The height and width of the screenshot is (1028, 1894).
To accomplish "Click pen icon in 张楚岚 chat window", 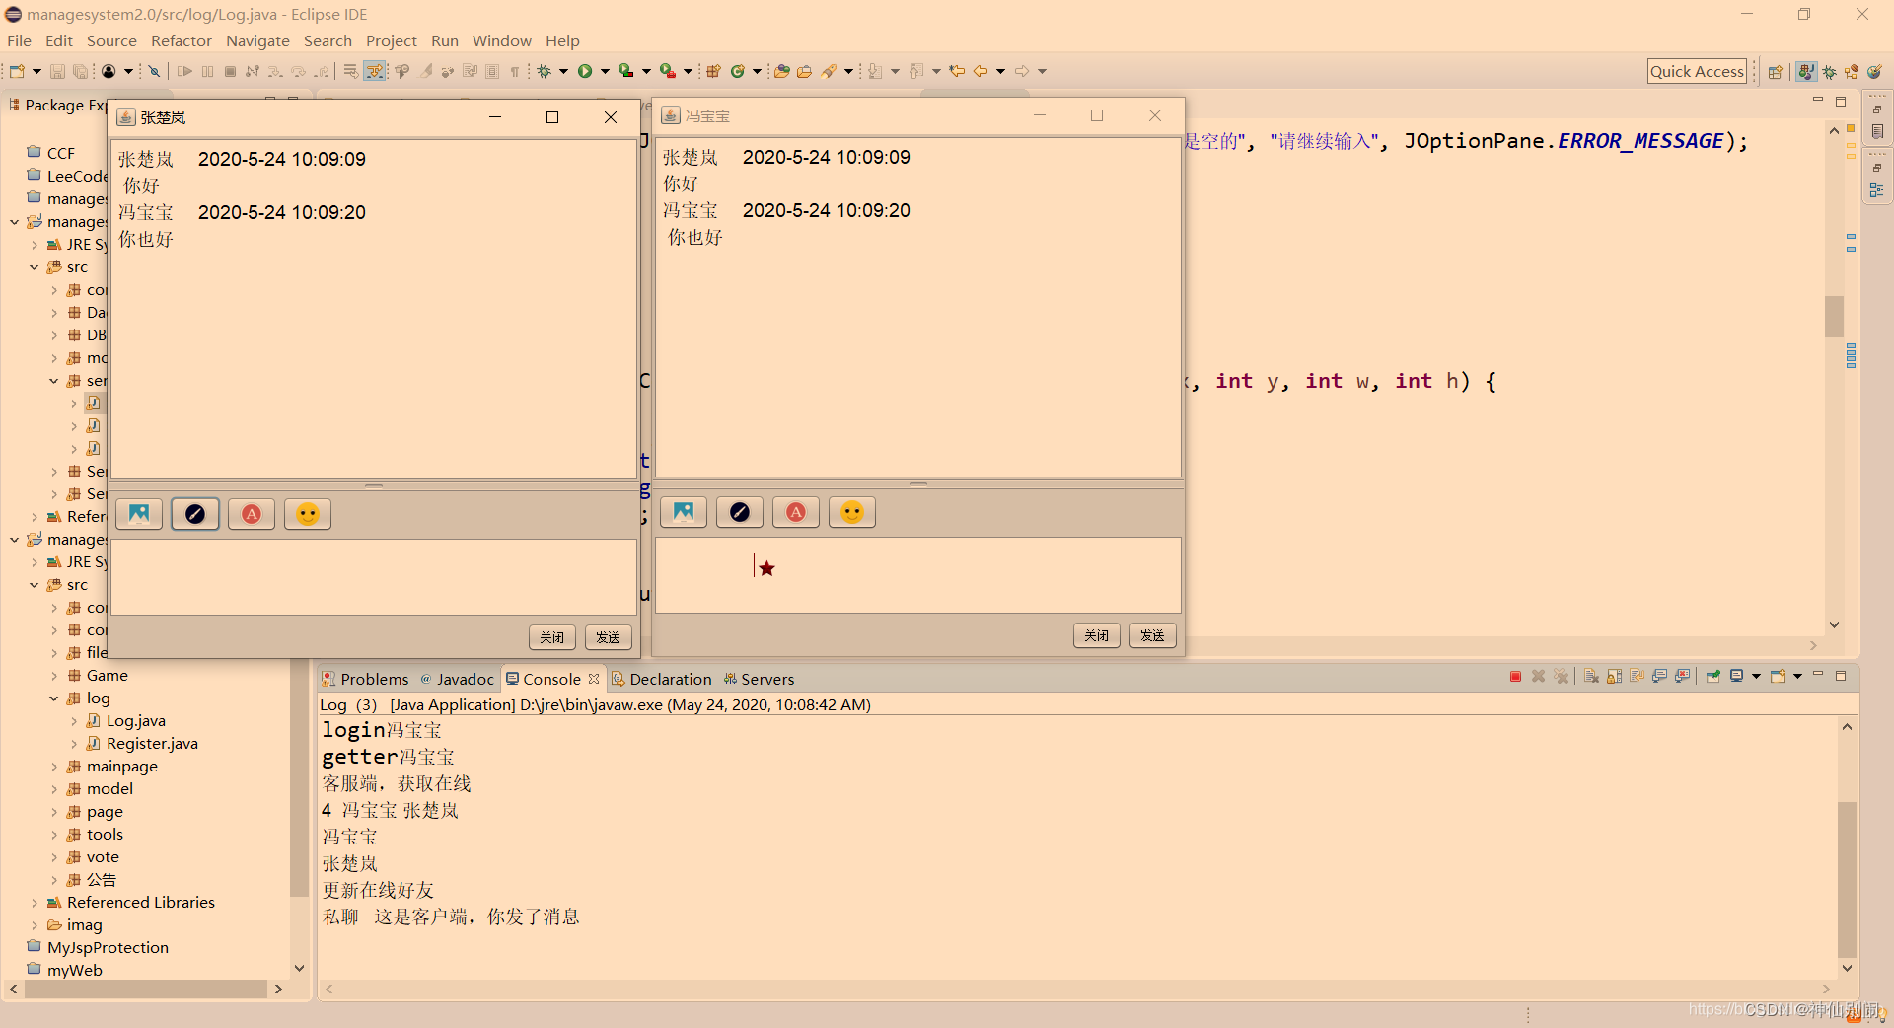I will 195,513.
